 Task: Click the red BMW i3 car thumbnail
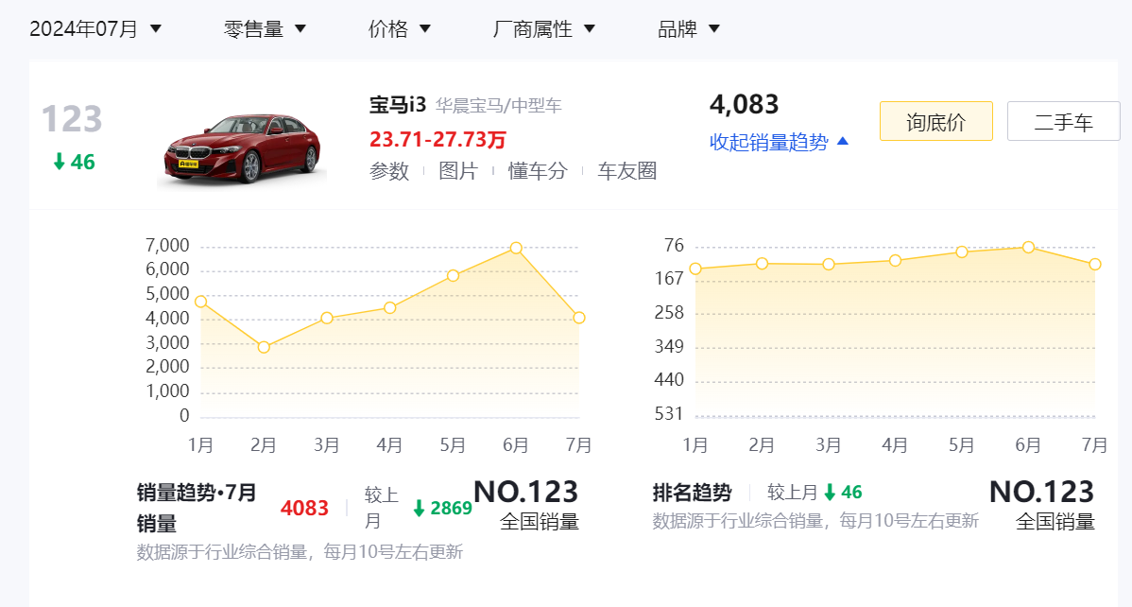(x=243, y=148)
